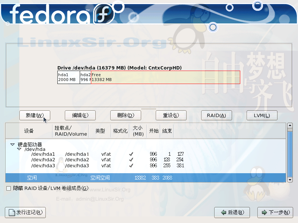Image resolution: width=298 pixels, height=223 pixels.
Task: Sort by 开始 column header
Action: coord(153,131)
